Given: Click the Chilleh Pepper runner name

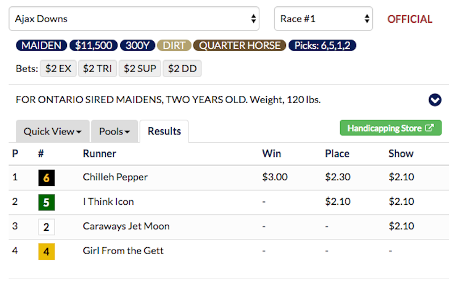Looking at the screenshot, I should click(115, 177).
